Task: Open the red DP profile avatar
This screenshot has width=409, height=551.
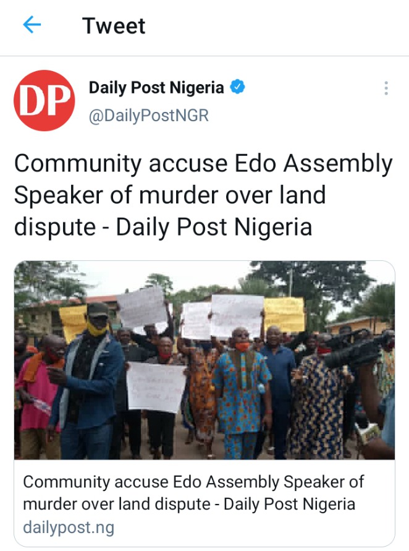Action: [44, 101]
